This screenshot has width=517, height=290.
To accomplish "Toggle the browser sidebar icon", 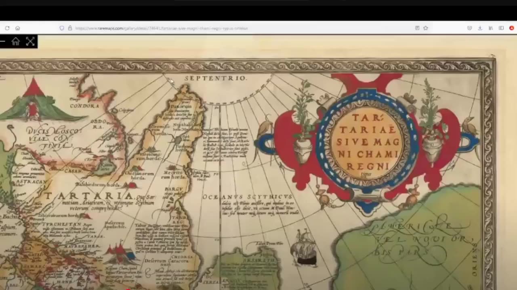I will click(501, 28).
